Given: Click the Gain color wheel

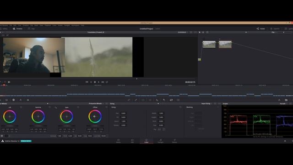Looking at the screenshot, I should click(66, 116).
